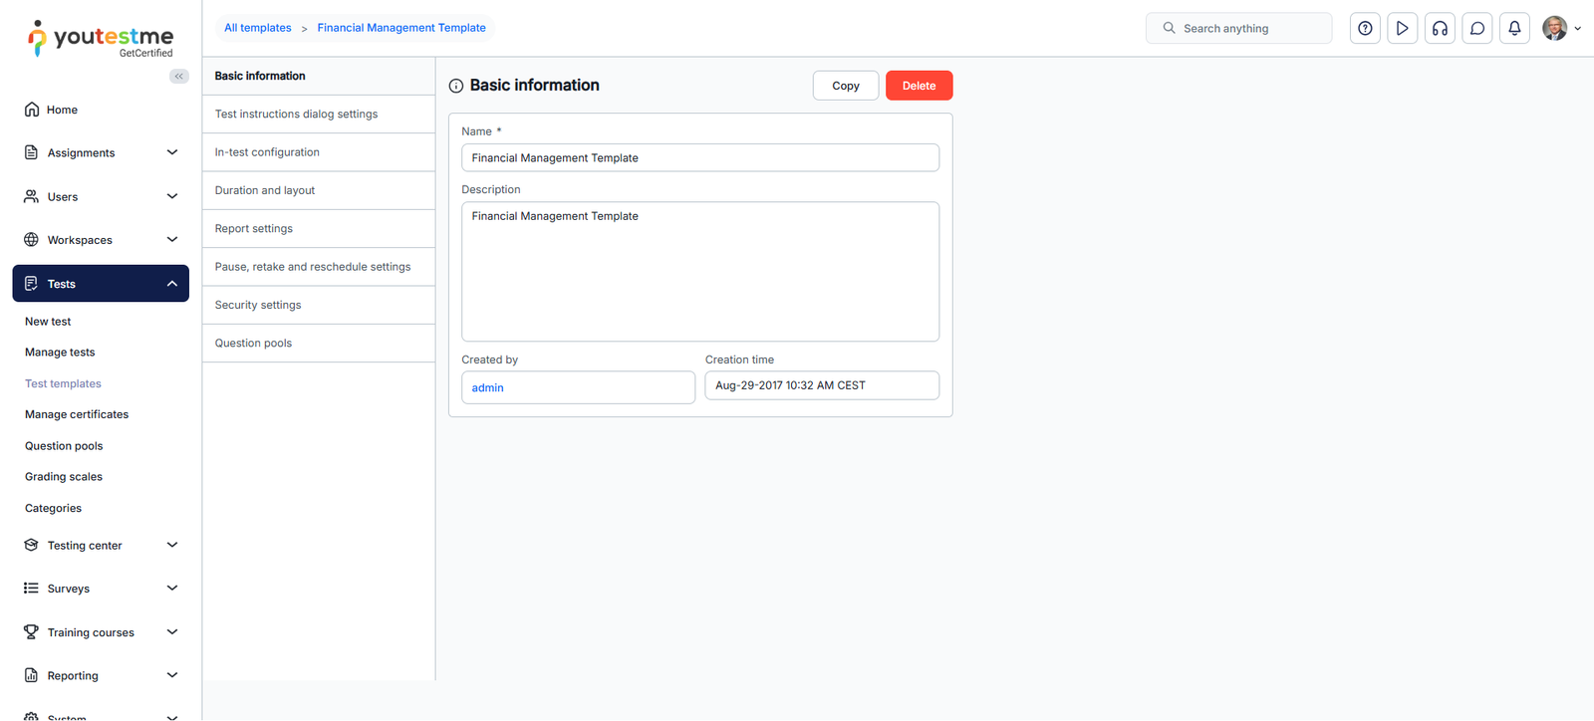
Task: Open the user profile avatar menu
Action: click(x=1560, y=29)
